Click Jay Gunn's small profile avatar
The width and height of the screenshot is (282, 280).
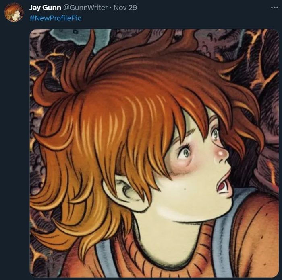[14, 12]
